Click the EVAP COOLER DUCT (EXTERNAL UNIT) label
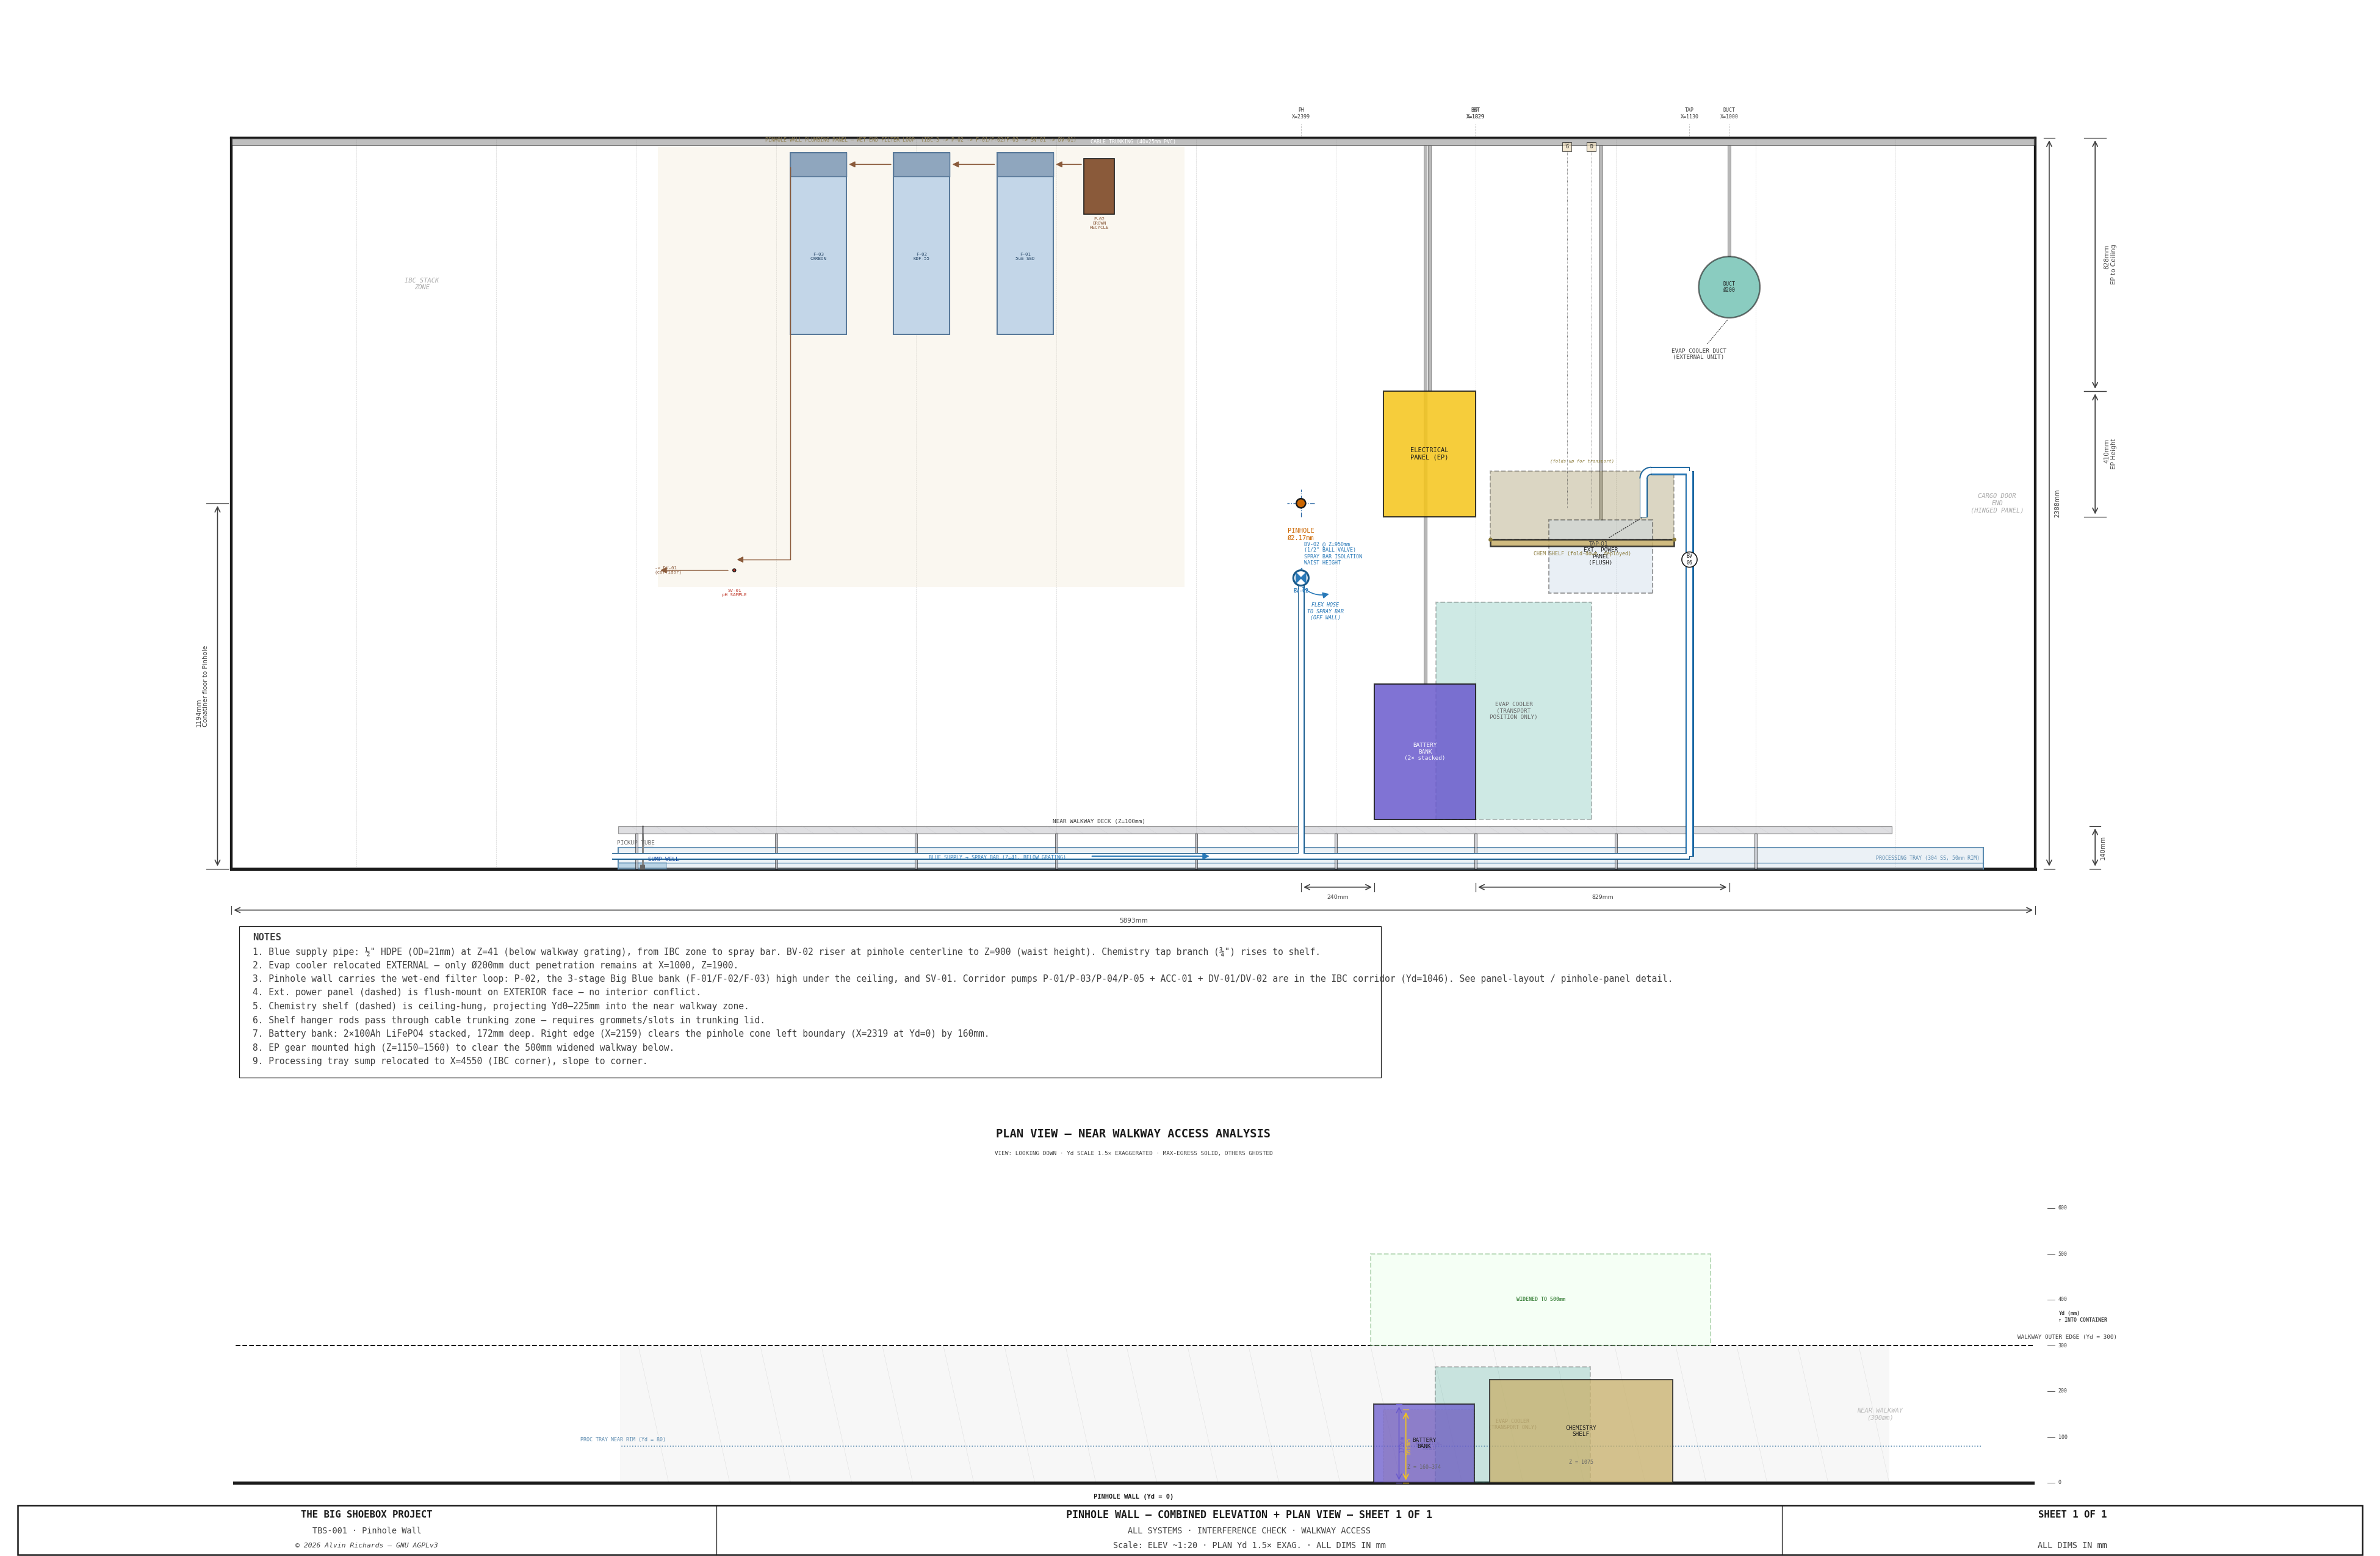 [1698, 354]
